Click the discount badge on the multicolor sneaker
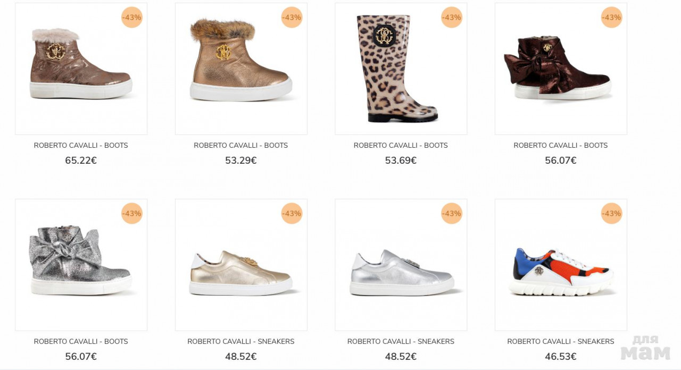681x370 pixels. [611, 214]
